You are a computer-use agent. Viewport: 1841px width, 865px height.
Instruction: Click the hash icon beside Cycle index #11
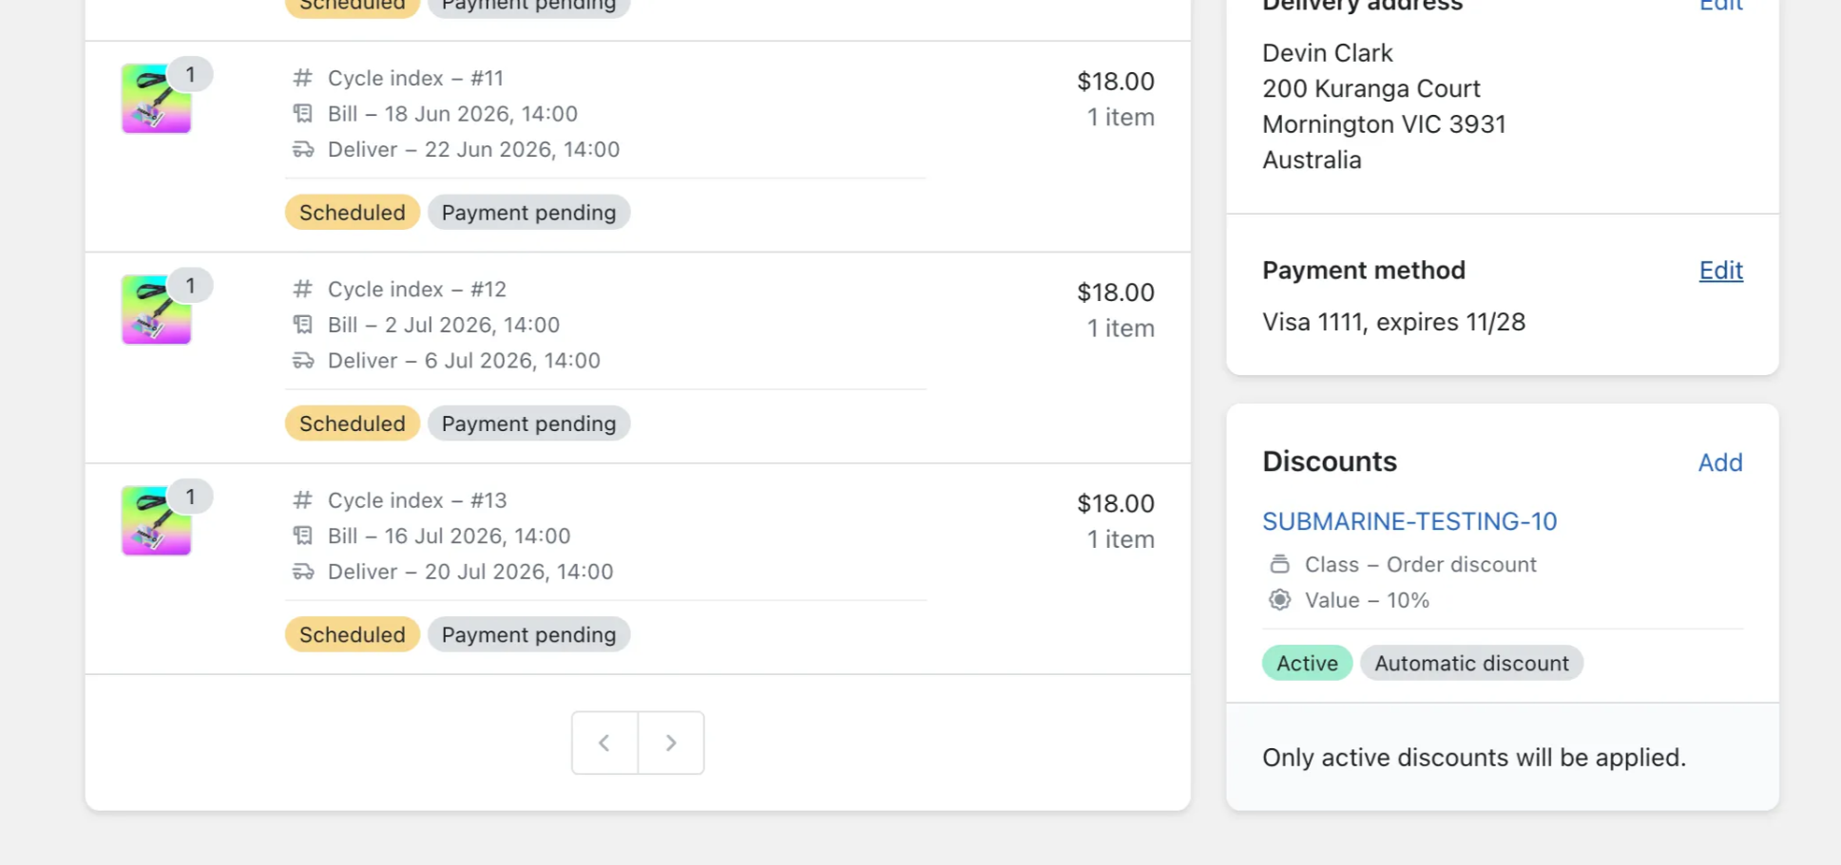coord(302,78)
